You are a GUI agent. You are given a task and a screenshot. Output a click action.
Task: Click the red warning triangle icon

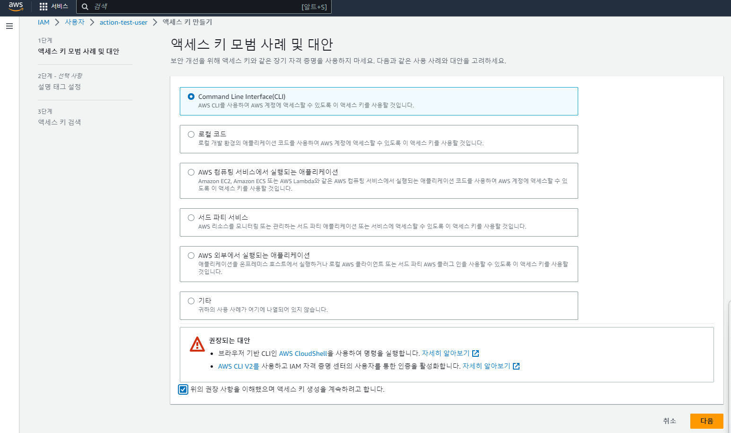point(197,344)
